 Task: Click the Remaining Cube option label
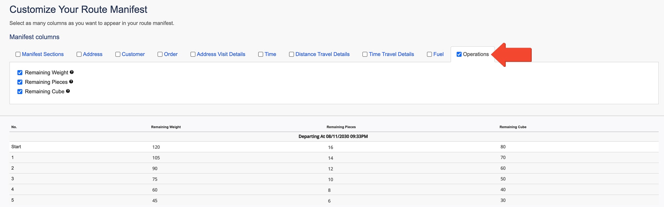tap(45, 91)
